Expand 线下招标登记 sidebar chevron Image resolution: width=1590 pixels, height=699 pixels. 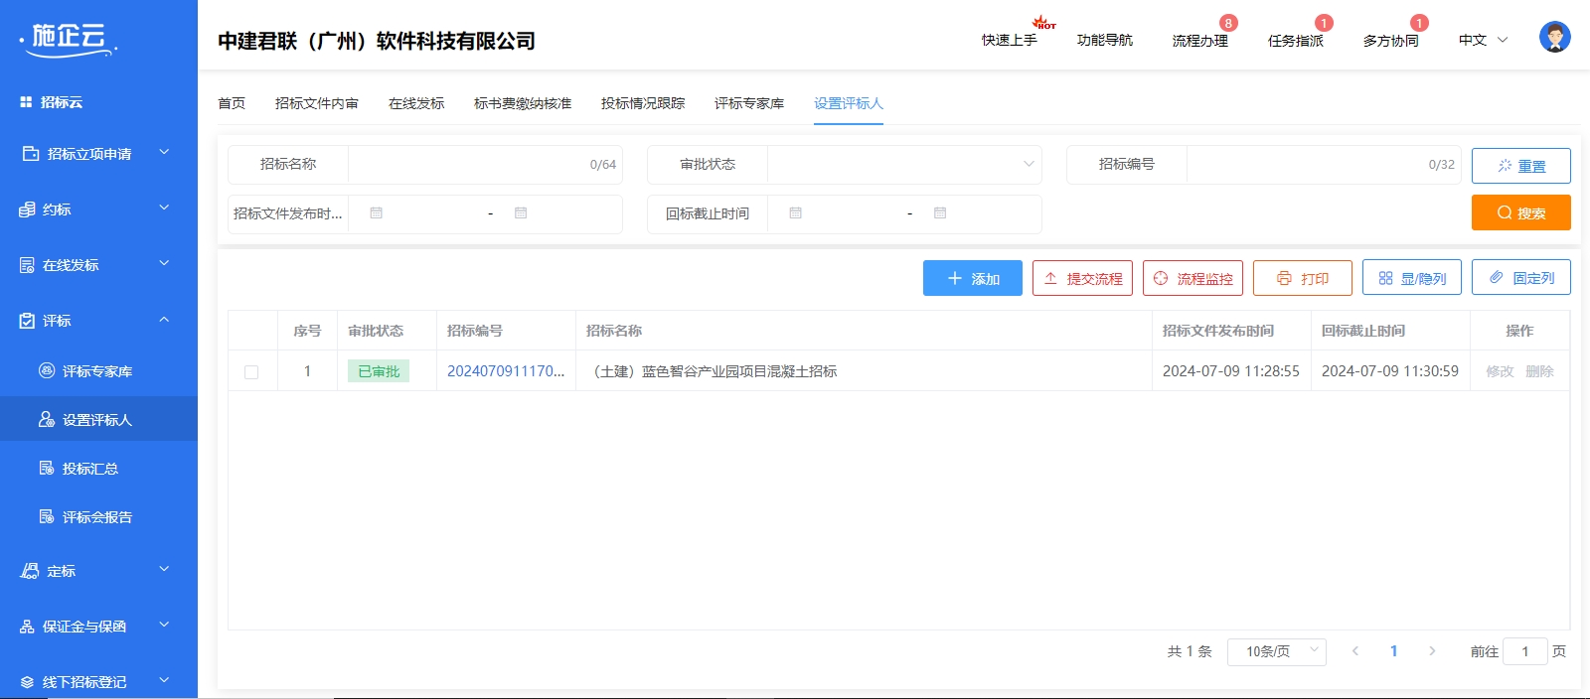(x=165, y=680)
